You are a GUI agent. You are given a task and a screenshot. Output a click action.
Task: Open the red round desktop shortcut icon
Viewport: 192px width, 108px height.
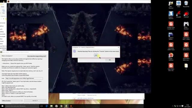pos(186,14)
